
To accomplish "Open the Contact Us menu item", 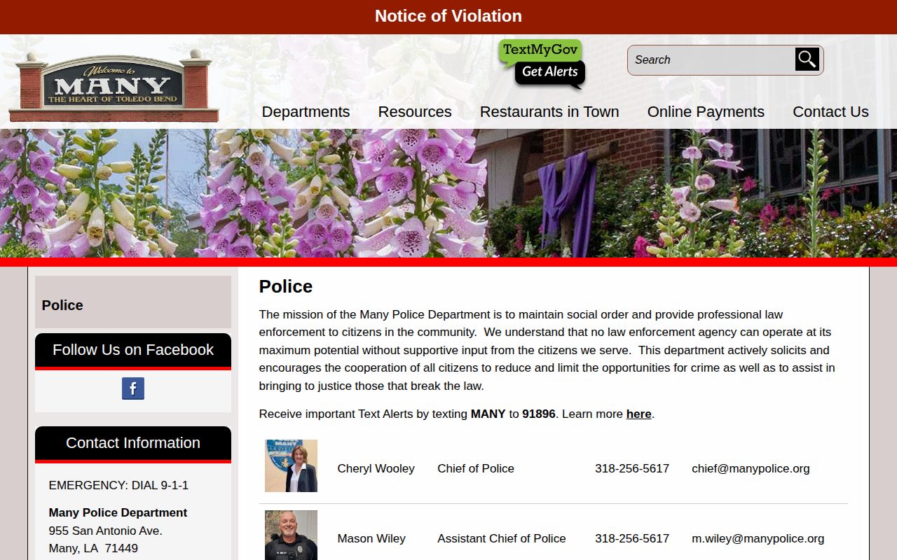I will (x=830, y=112).
